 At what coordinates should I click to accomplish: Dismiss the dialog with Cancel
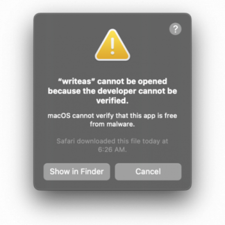coord(148,172)
